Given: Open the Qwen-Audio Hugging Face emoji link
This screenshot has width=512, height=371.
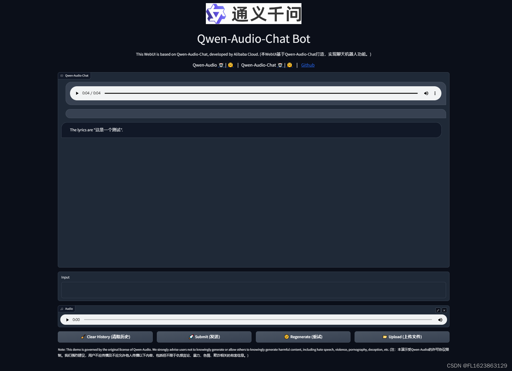Looking at the screenshot, I should point(231,65).
